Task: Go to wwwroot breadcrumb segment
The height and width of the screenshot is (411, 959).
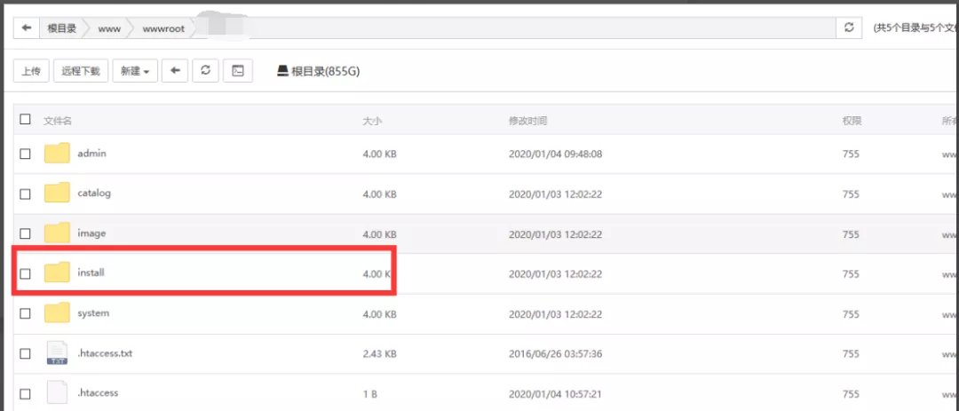Action: (x=163, y=28)
